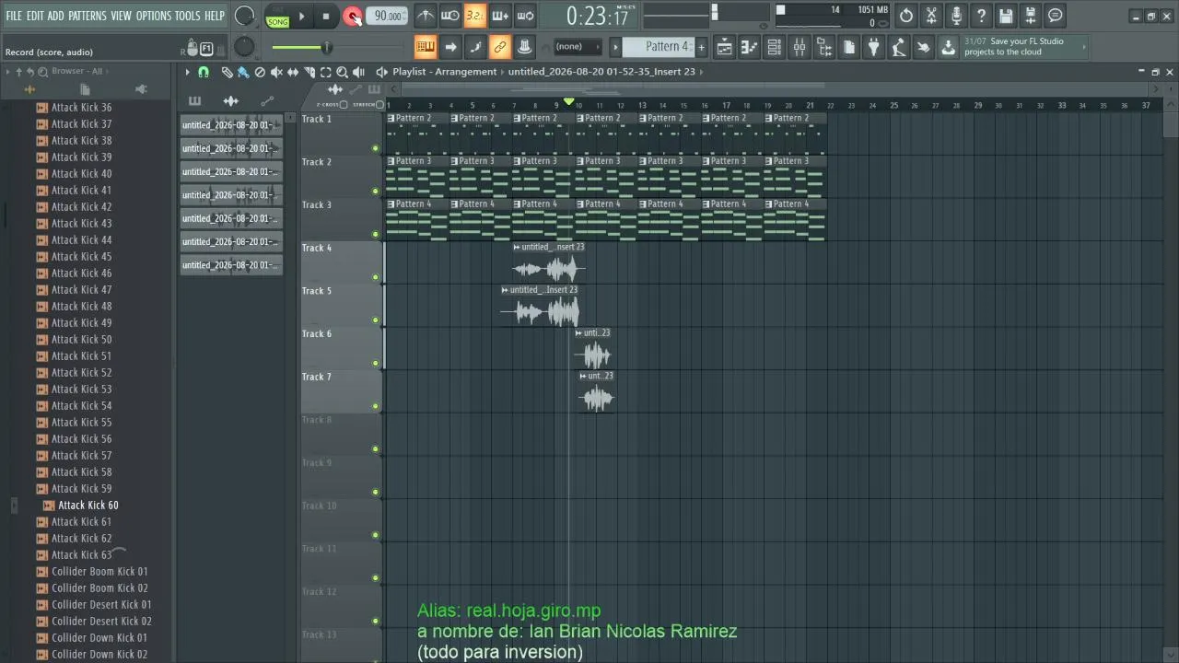1179x663 pixels.
Task: Toggle the 3.2.1 recording countdown
Action: click(x=475, y=16)
